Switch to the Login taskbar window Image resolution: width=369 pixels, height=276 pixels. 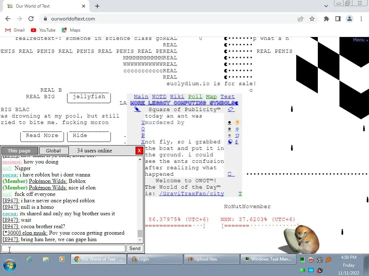pyautogui.click(x=155, y=259)
